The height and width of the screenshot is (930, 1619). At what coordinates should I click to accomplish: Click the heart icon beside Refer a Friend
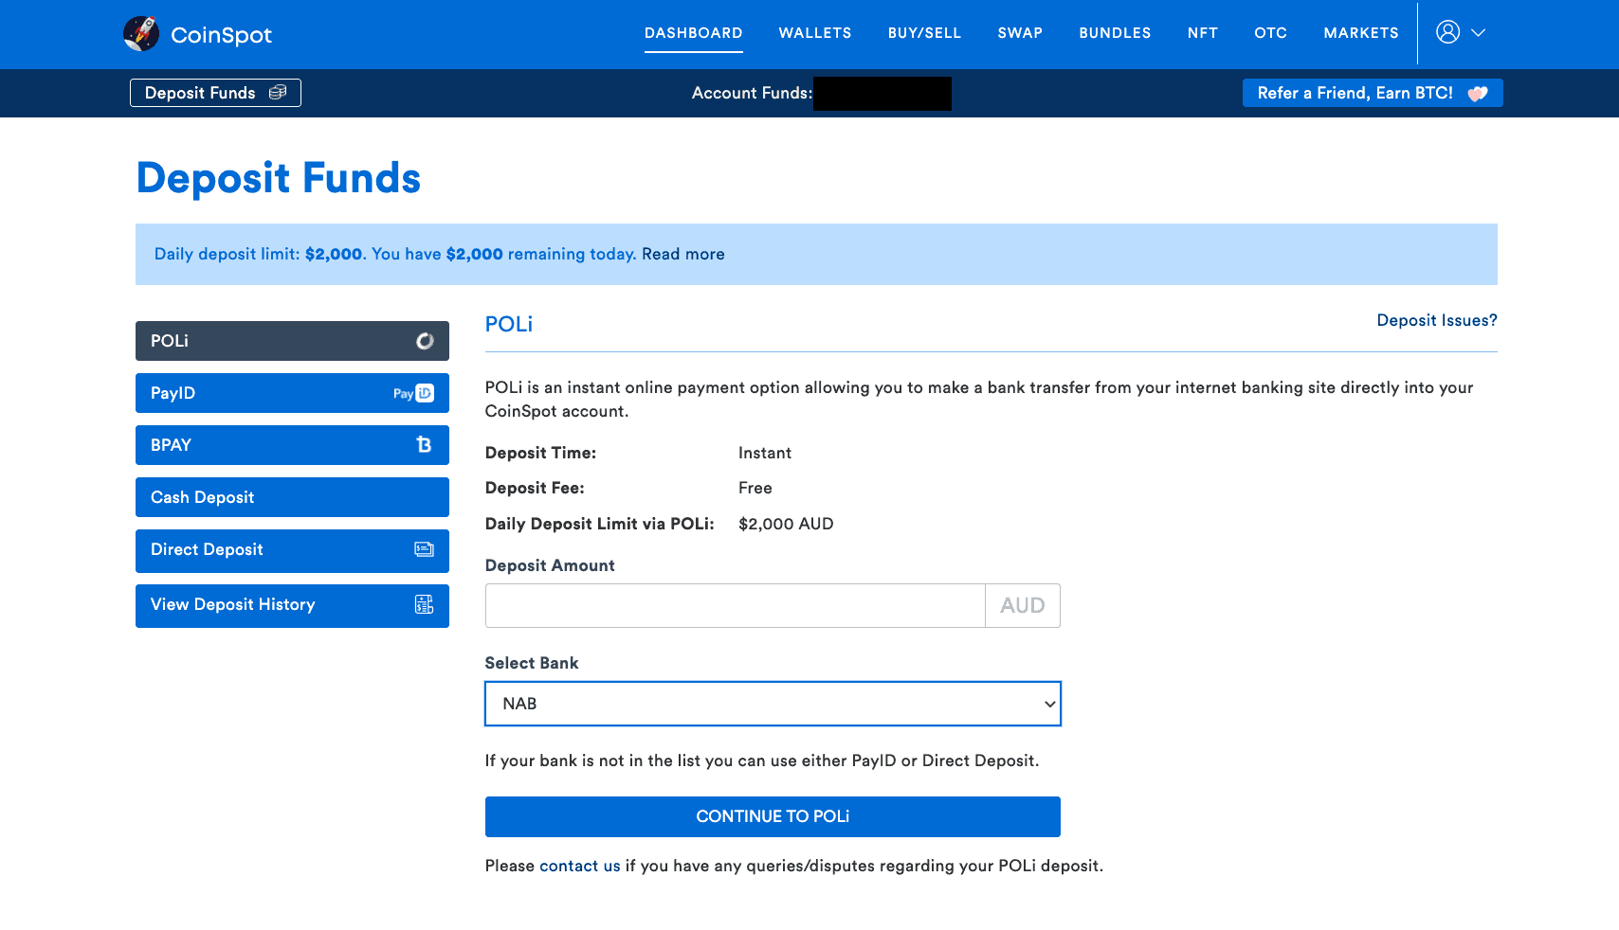click(x=1478, y=93)
